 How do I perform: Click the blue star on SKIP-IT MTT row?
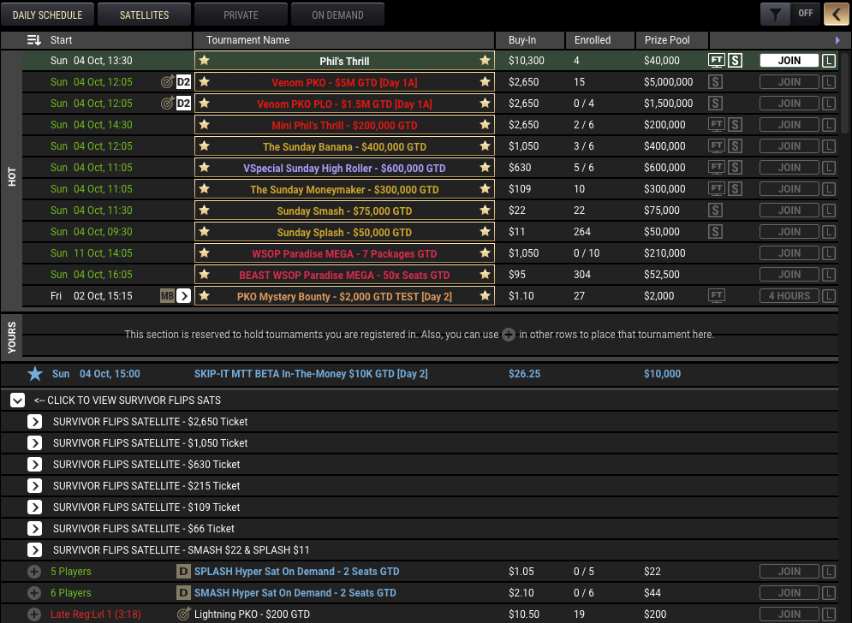click(35, 374)
